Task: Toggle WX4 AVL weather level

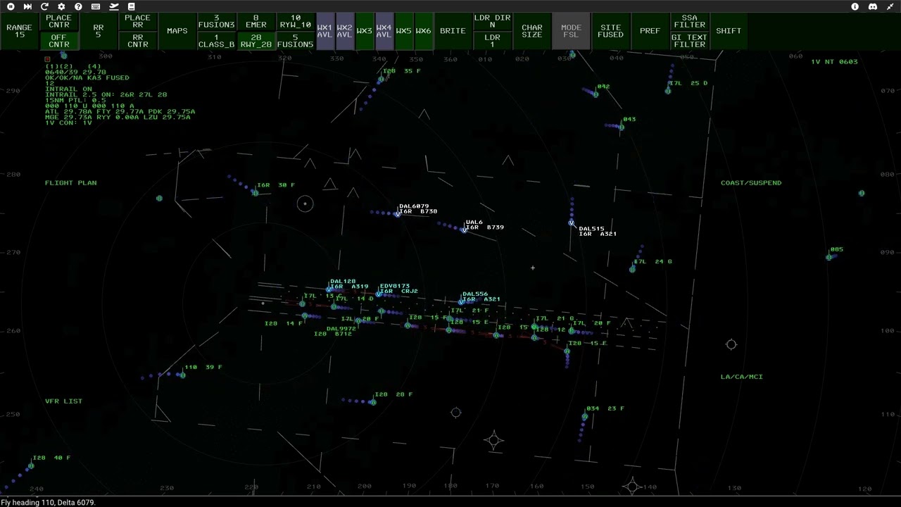Action: [x=384, y=31]
